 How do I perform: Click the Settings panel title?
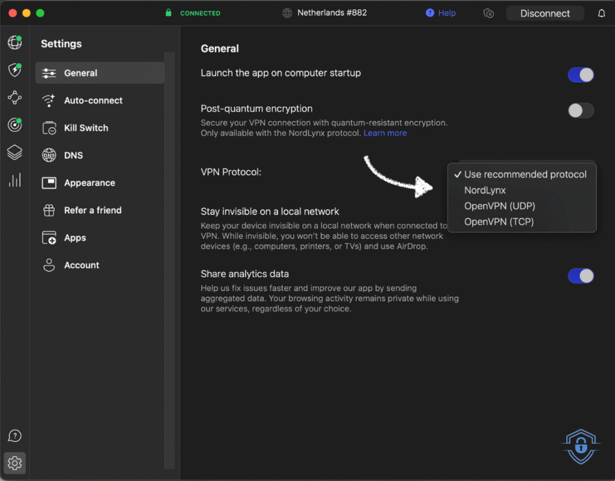coord(61,43)
